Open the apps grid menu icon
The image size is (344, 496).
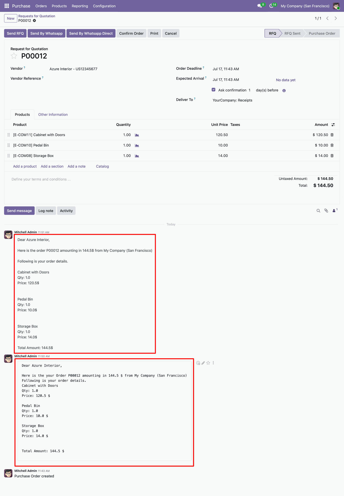tap(7, 6)
